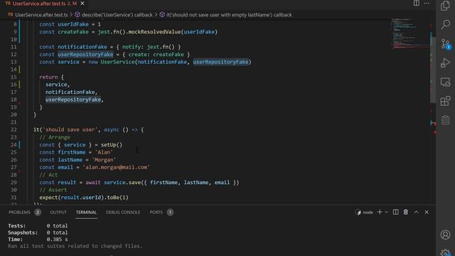Open the launch profile dropdown arrow
This screenshot has width=455, height=256.
[386, 212]
